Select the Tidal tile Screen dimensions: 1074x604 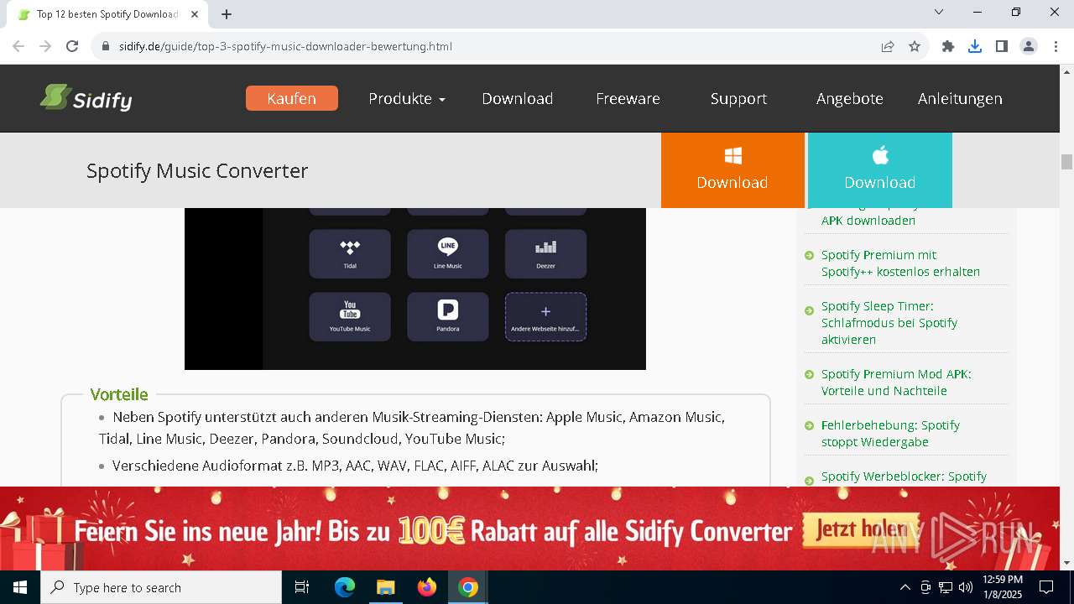click(x=350, y=253)
